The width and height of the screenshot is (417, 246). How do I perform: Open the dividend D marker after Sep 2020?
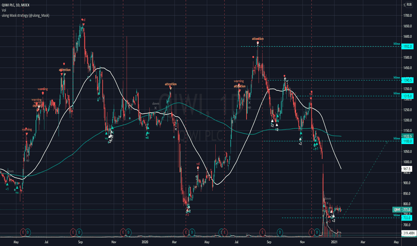tap(280, 233)
